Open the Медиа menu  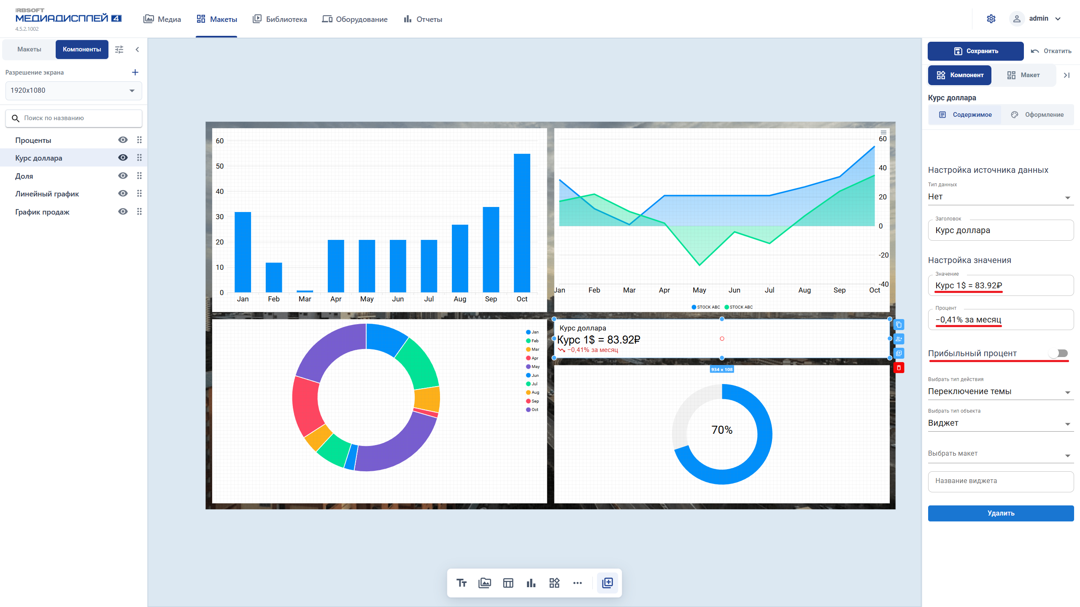(x=162, y=19)
